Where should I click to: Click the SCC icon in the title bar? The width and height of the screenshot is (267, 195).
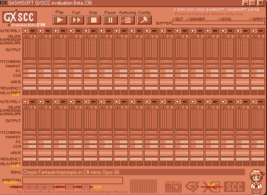click(x=3, y=3)
